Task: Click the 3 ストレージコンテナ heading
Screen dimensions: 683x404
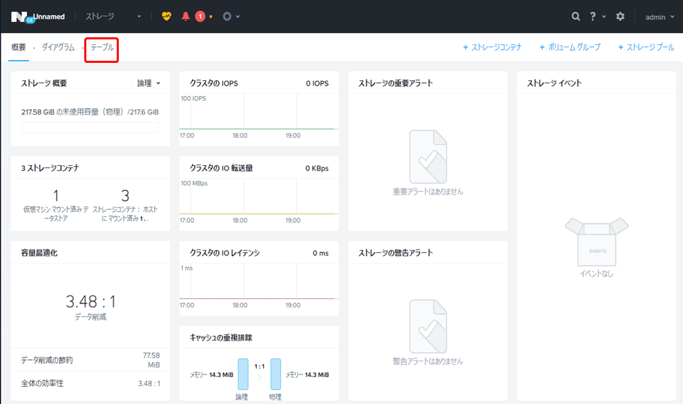Action: click(x=50, y=169)
